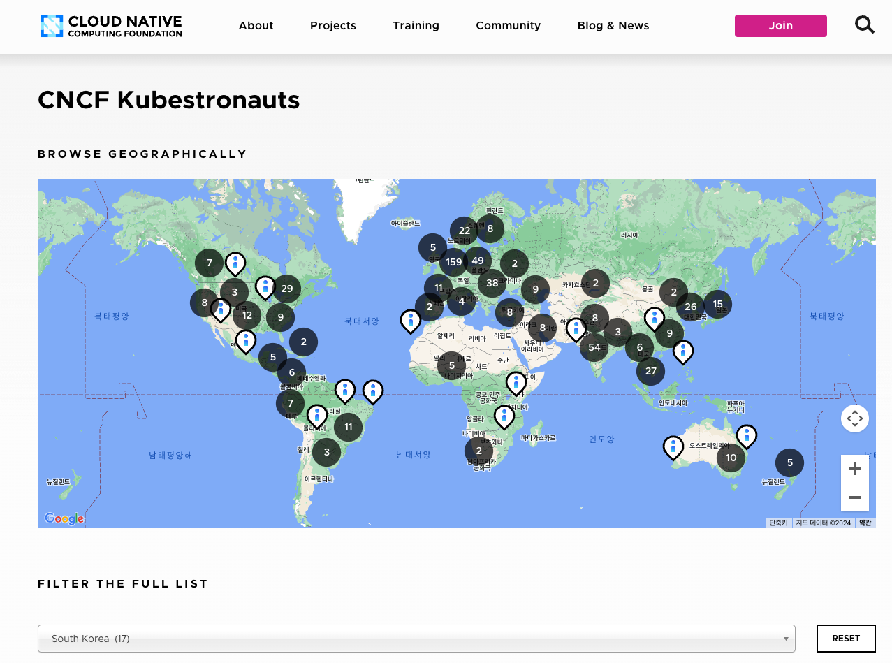Open the 7 cluster over Peru
This screenshot has width=892, height=663.
pos(291,403)
